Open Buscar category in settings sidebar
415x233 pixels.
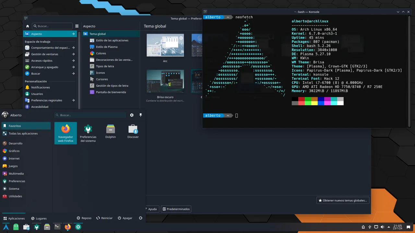click(x=50, y=73)
